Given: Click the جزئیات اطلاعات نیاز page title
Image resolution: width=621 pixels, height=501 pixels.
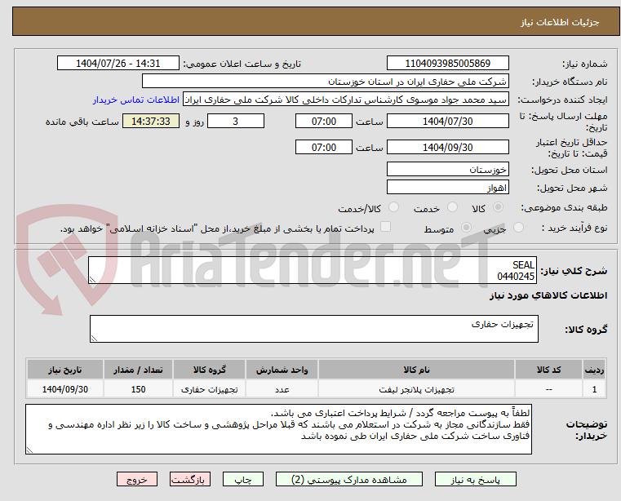Looking at the screenshot, I should (x=560, y=22).
